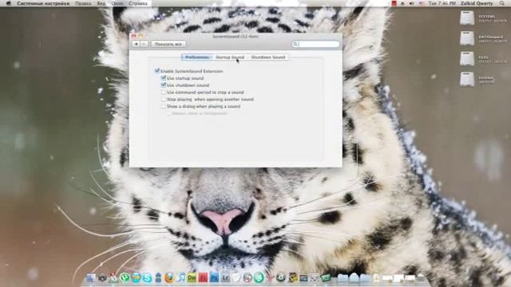The width and height of the screenshot is (511, 287).
Task: Open iTunes from the Dock
Action: tap(180, 277)
